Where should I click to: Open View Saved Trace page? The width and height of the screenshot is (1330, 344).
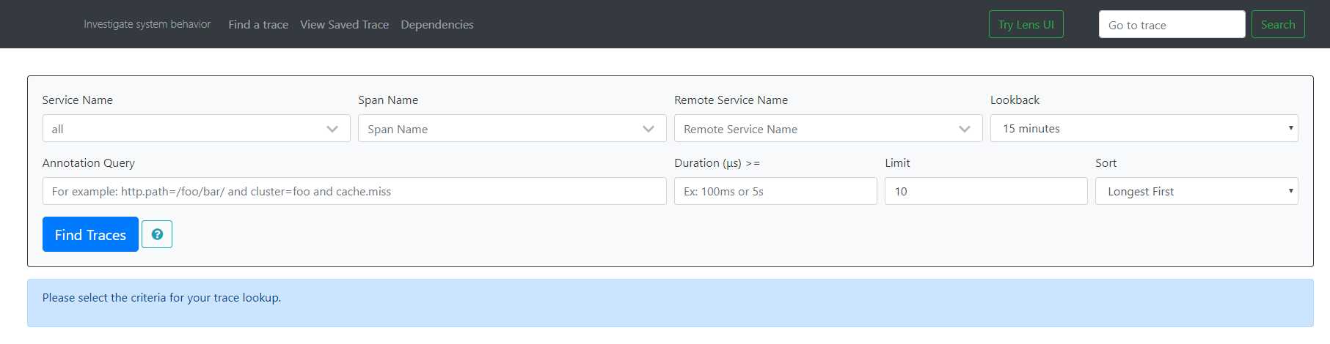tap(345, 24)
